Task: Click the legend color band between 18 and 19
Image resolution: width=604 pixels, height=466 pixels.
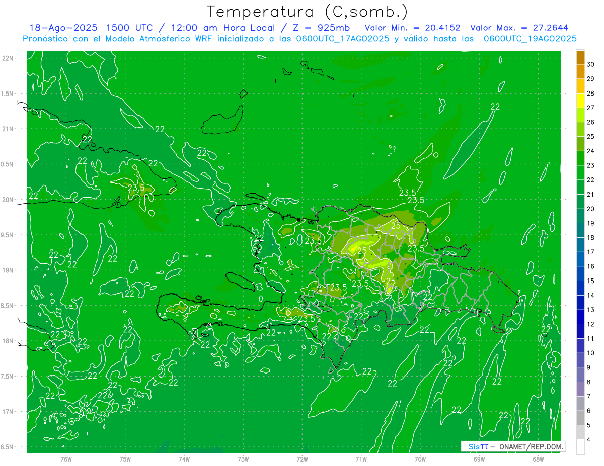Action: [580, 230]
